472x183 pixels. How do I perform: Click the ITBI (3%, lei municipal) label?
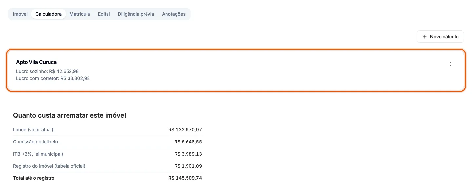click(x=38, y=154)
